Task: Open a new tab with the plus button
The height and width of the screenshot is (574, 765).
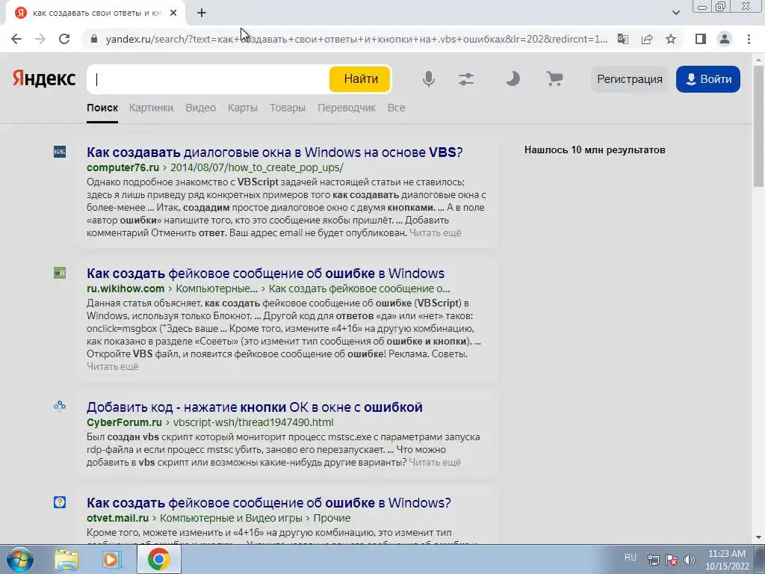Action: pos(202,13)
